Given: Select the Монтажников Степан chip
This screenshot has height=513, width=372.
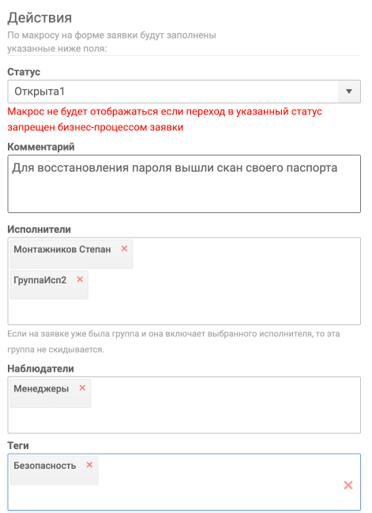Looking at the screenshot, I should (62, 249).
